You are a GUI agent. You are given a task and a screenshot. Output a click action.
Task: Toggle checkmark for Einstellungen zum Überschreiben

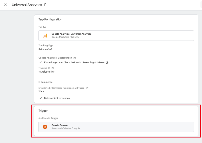coord(41,62)
